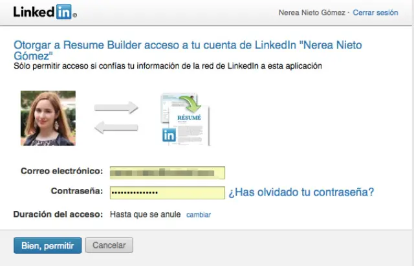Click the green curved arrow on résumé icon
Screen dimensions: 414x266
pos(192,105)
